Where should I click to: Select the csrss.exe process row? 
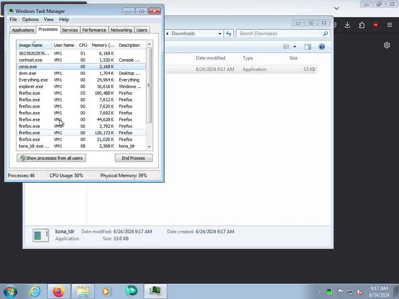coord(81,67)
